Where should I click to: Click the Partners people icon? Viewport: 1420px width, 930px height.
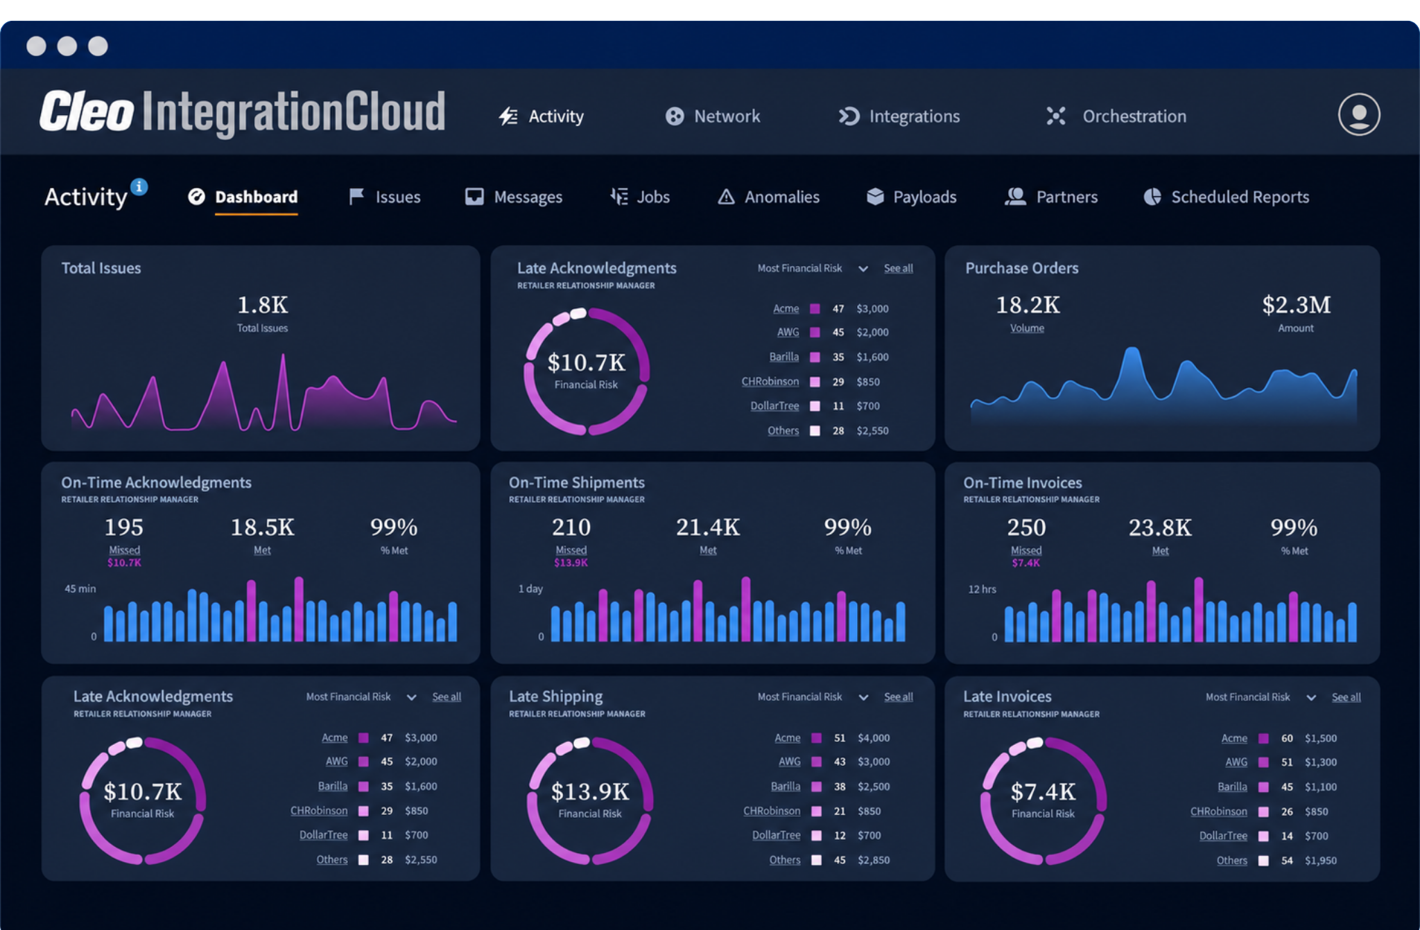tap(1015, 197)
